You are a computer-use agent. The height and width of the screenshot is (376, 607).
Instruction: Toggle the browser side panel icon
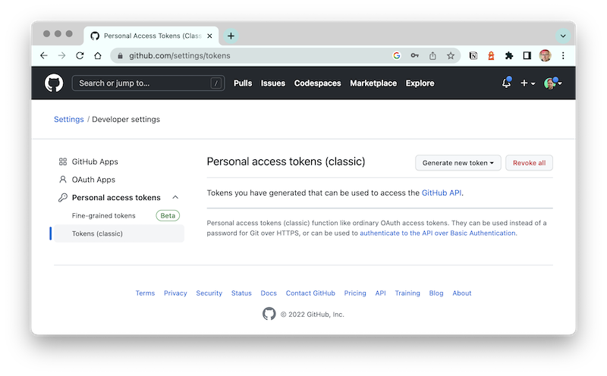tap(527, 55)
